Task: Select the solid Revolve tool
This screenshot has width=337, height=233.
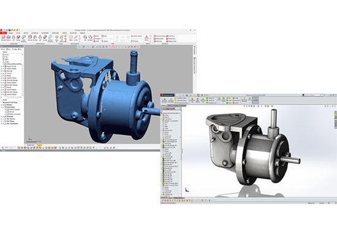Action: [9, 37]
